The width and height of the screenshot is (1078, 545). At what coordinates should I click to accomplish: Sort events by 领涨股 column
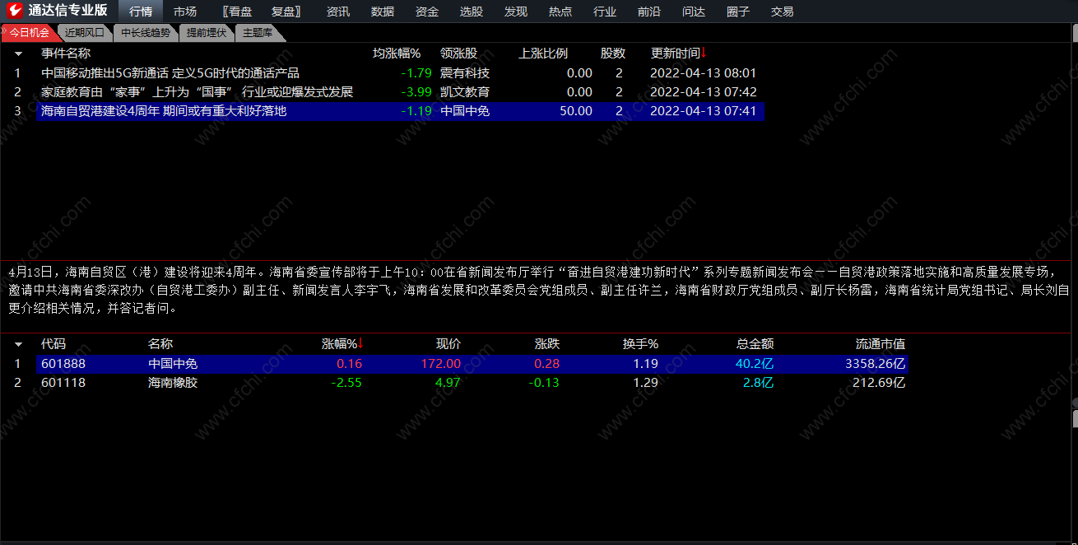(458, 54)
